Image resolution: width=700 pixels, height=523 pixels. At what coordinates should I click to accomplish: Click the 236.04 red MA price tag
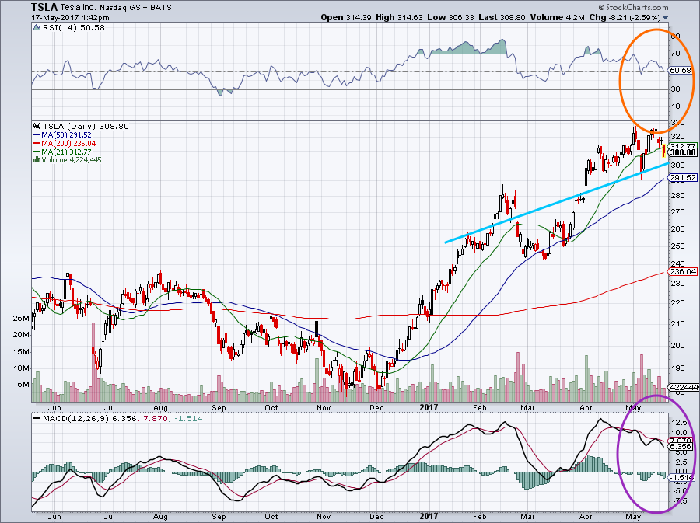(684, 271)
